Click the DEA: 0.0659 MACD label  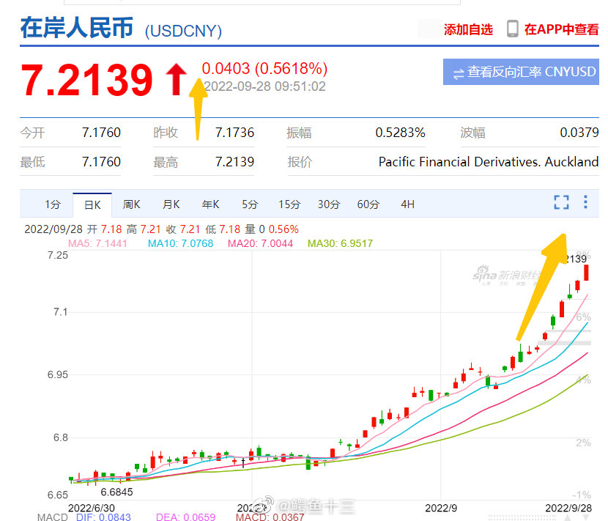185,517
